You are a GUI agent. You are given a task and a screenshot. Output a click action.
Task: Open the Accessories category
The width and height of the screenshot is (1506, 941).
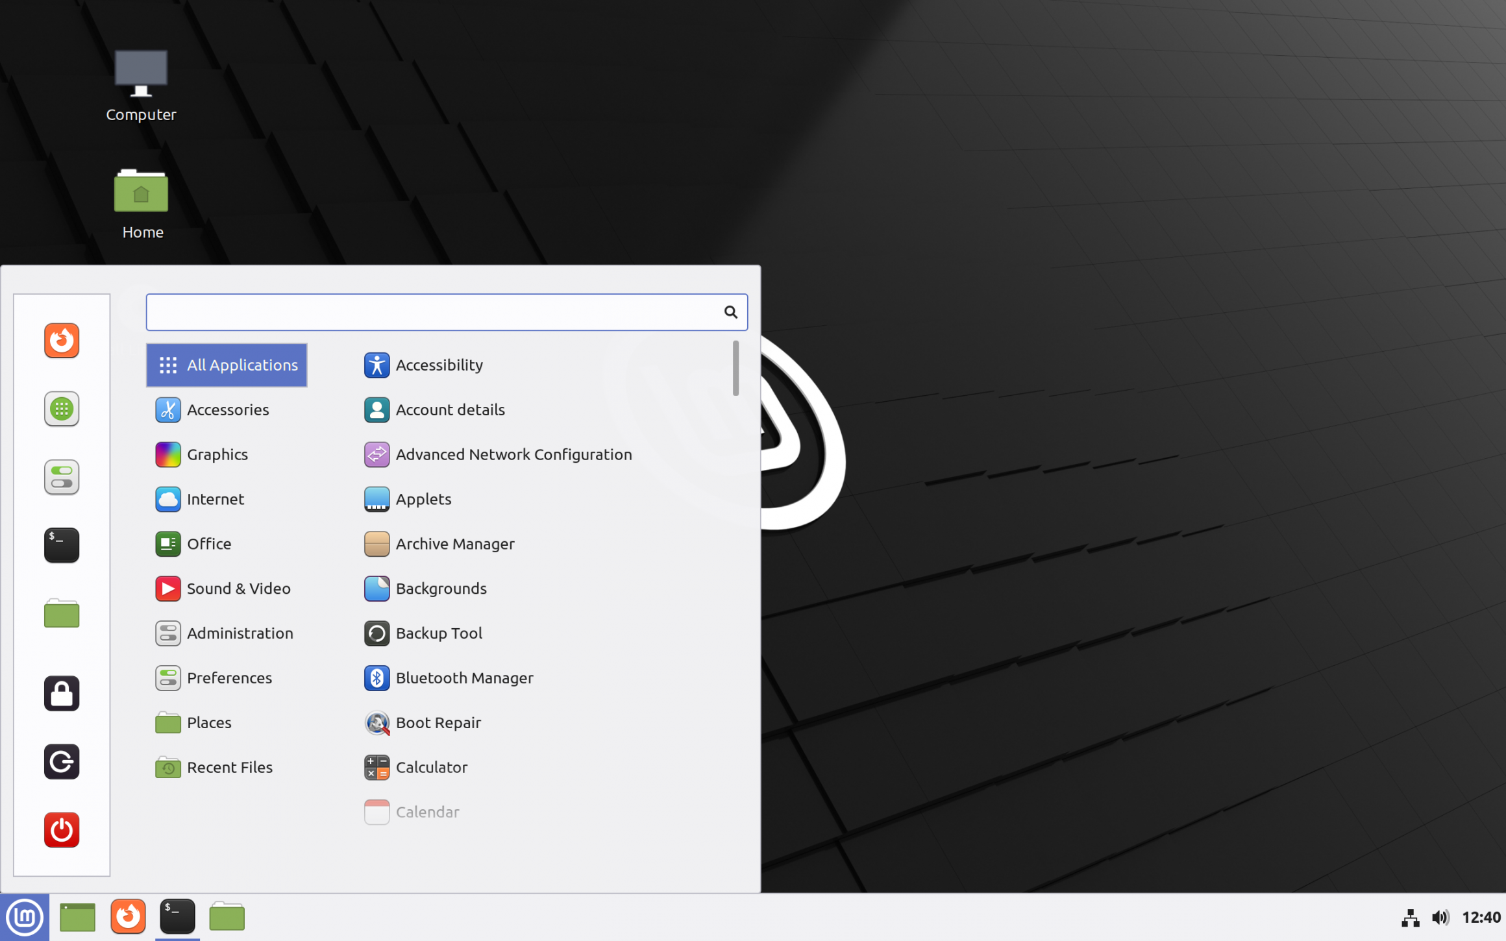[x=228, y=409]
